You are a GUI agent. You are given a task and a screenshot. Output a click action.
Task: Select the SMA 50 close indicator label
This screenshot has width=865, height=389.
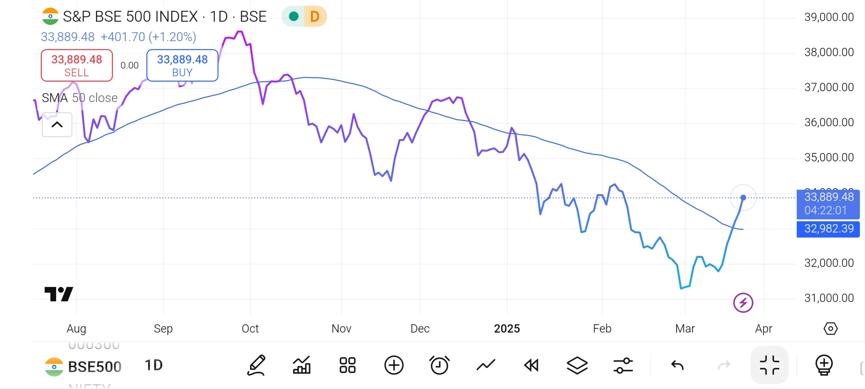pos(79,98)
